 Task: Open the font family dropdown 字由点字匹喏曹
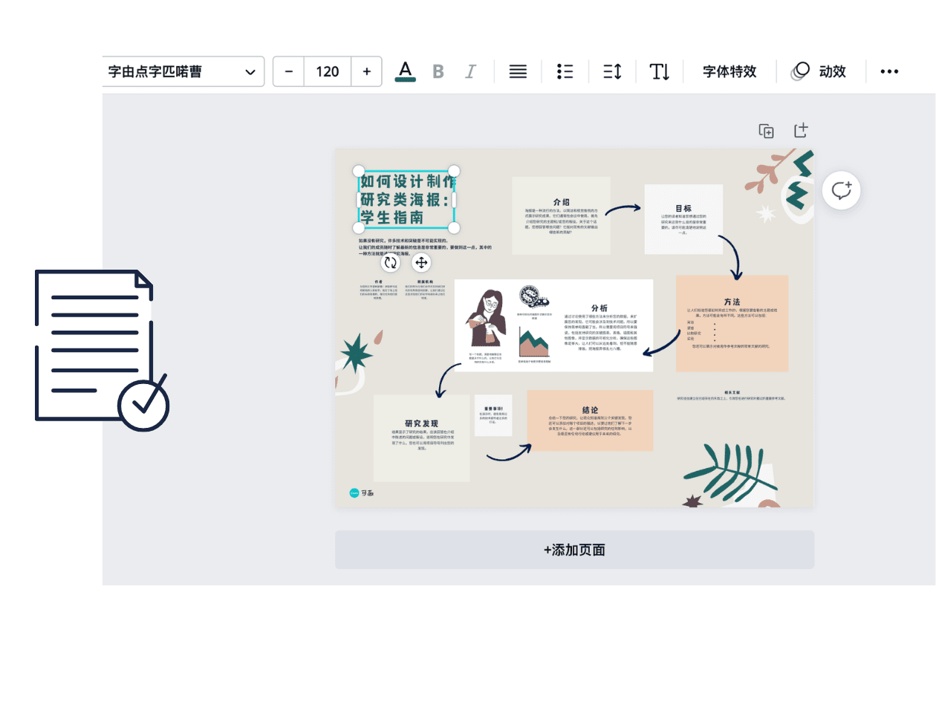pyautogui.click(x=183, y=71)
